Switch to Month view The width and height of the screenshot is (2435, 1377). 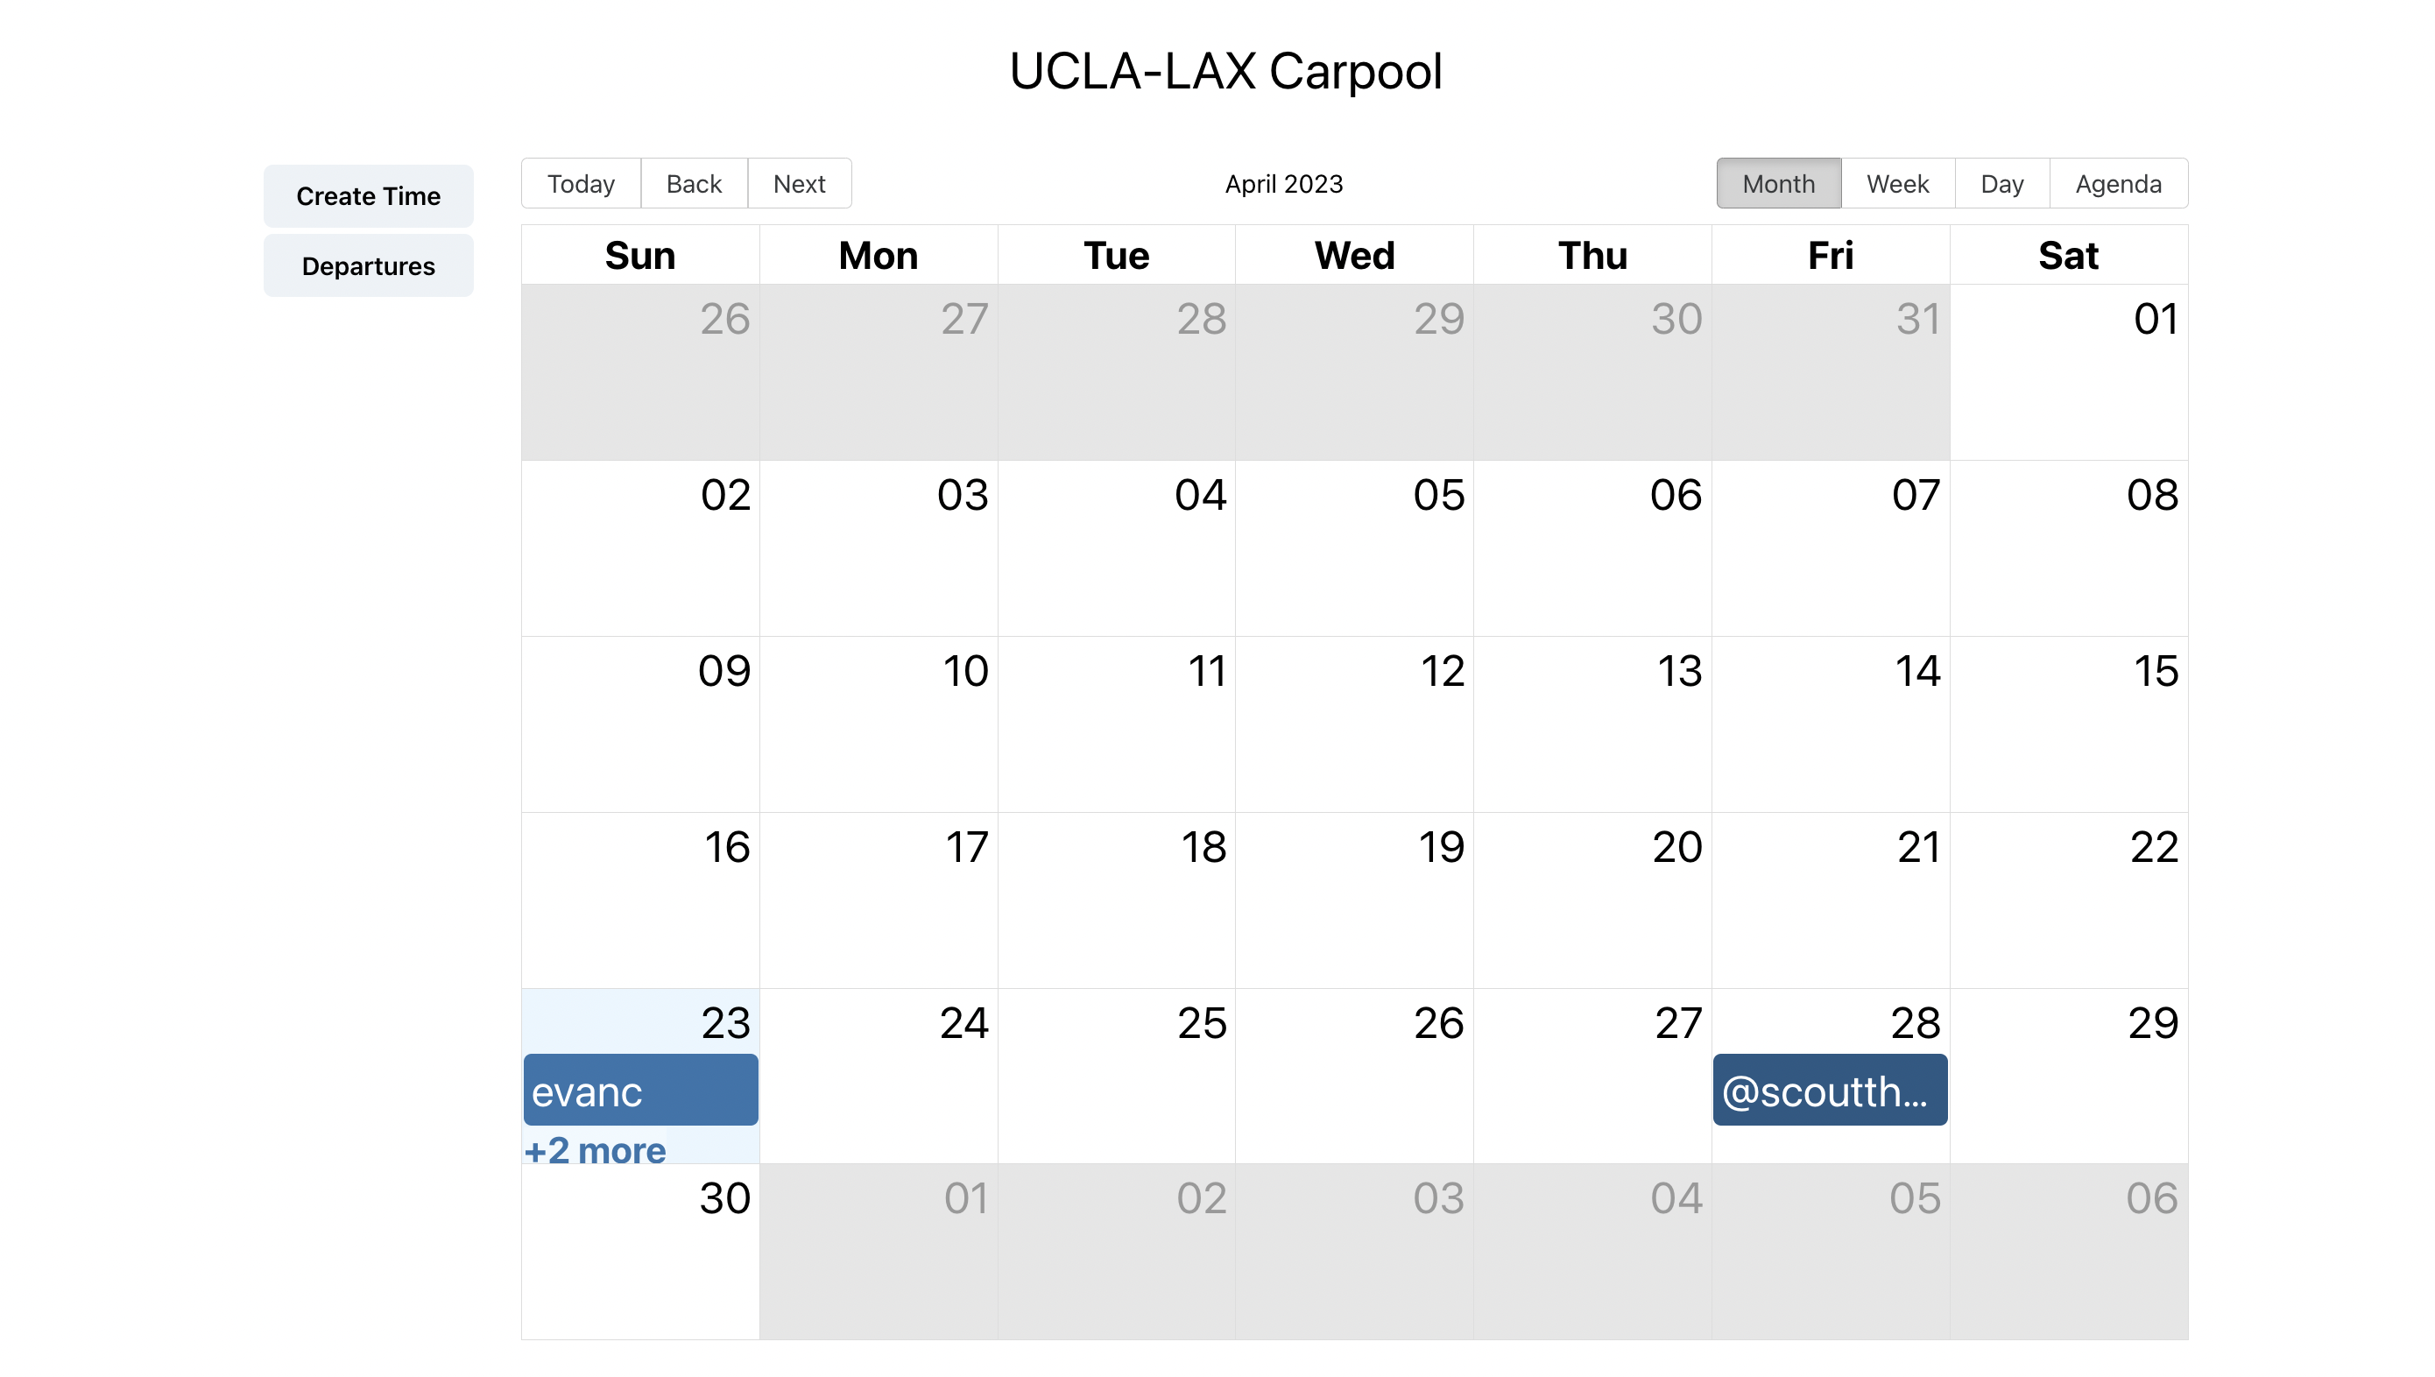tap(1778, 183)
